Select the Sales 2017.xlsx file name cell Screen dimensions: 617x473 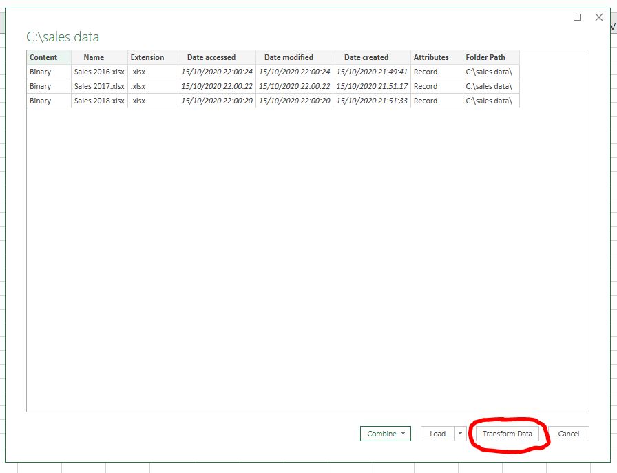pos(99,86)
